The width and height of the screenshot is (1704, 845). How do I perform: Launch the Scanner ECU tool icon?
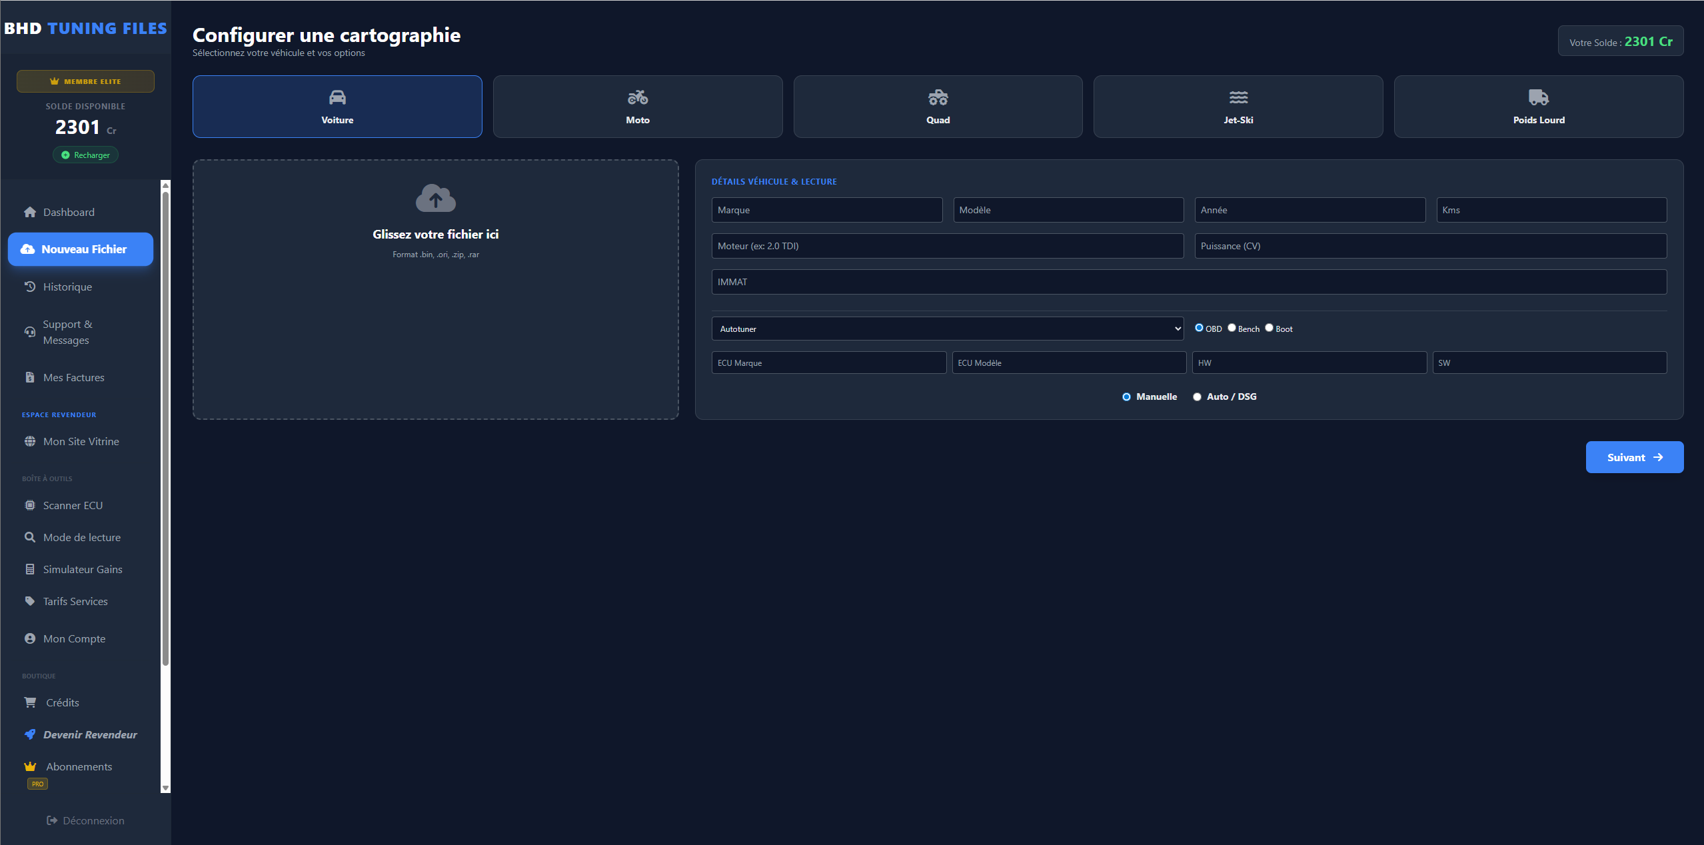click(29, 505)
